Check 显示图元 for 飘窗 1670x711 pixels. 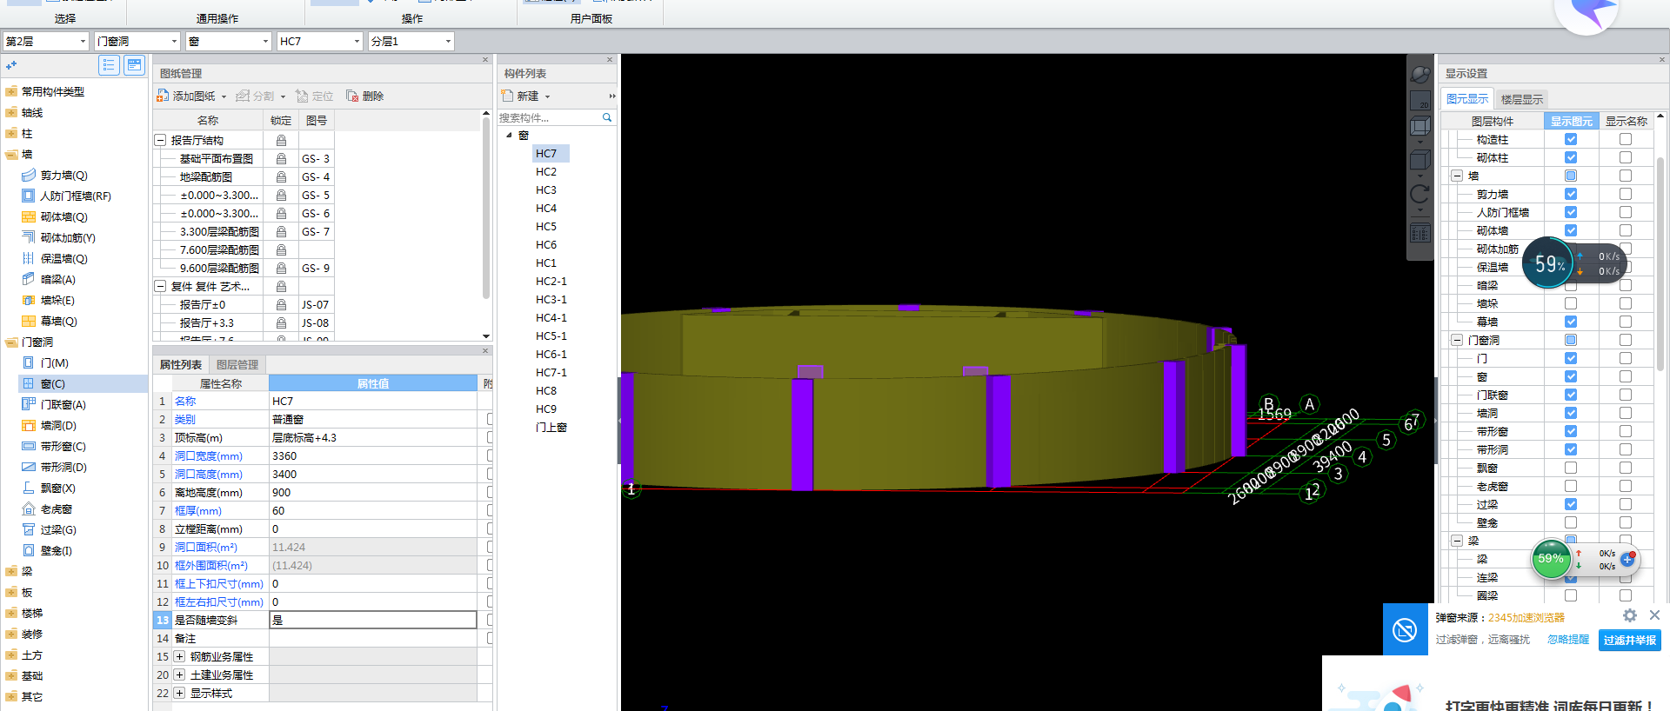pyautogui.click(x=1571, y=468)
